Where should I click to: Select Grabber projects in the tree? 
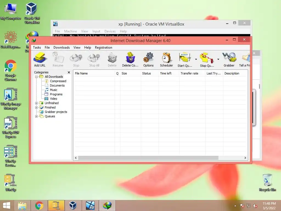tap(56, 112)
